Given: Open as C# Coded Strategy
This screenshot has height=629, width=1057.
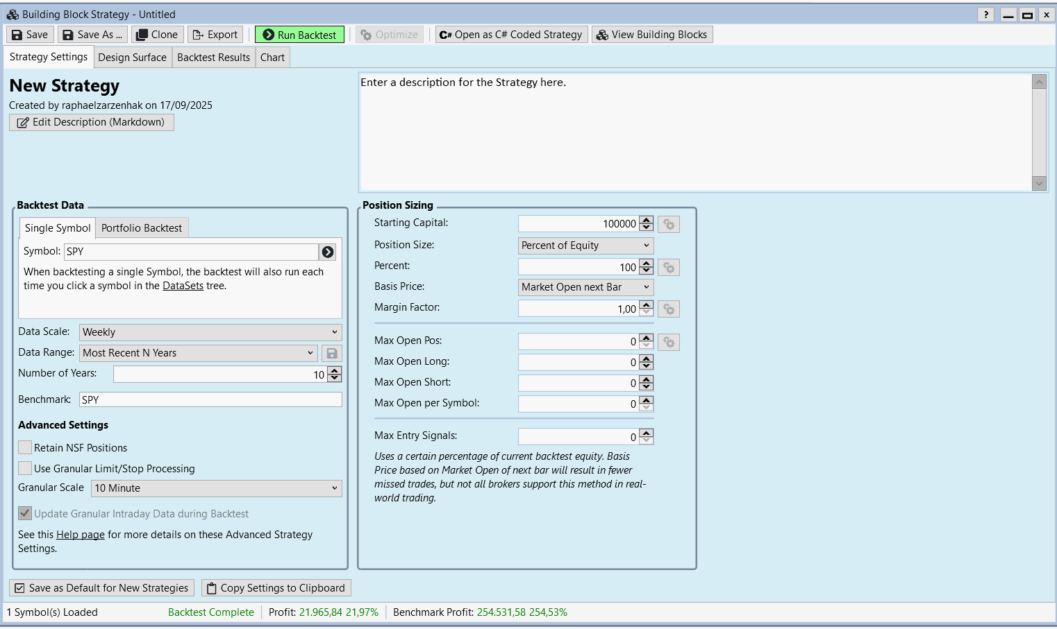Looking at the screenshot, I should coord(511,35).
